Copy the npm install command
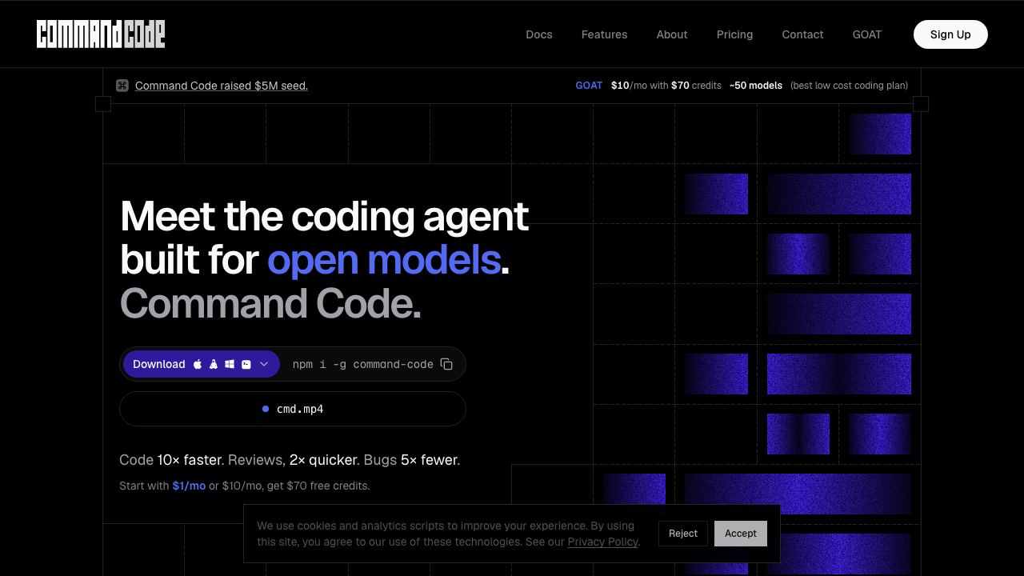The width and height of the screenshot is (1024, 576). tap(446, 364)
